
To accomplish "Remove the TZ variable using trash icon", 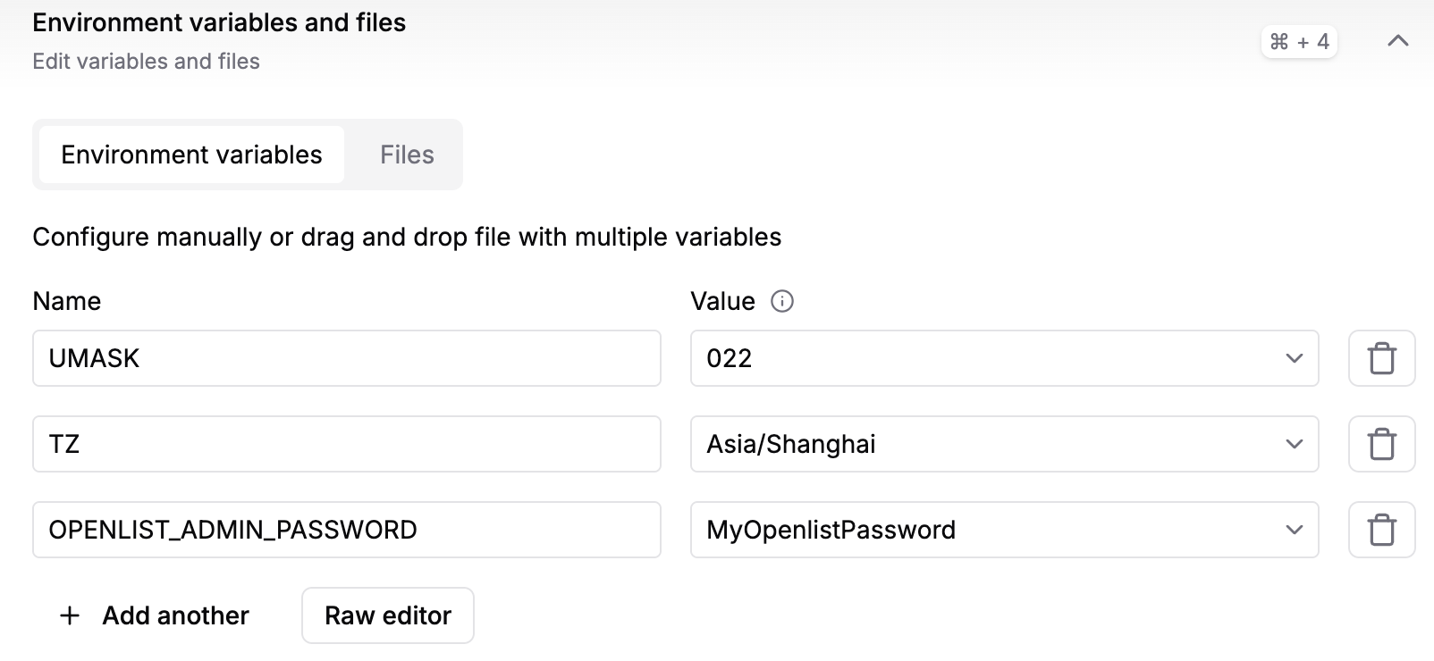I will [1381, 444].
